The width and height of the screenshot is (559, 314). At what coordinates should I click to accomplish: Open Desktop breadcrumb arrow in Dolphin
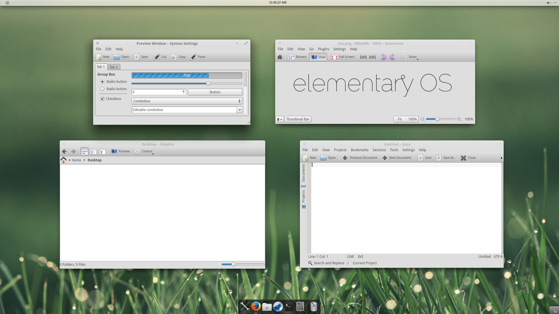coord(84,160)
